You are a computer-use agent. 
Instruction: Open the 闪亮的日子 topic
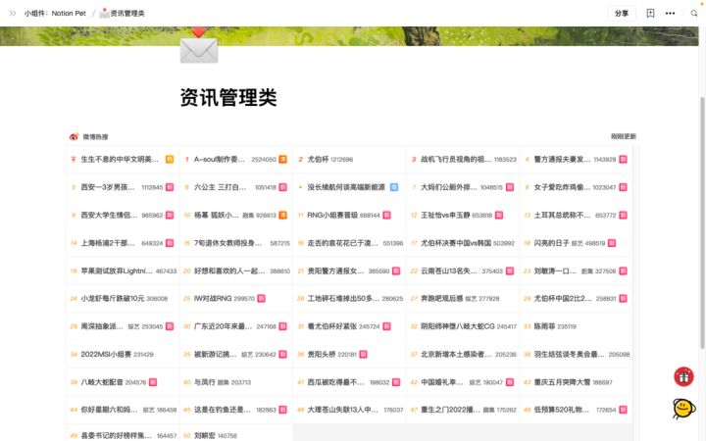pos(551,243)
